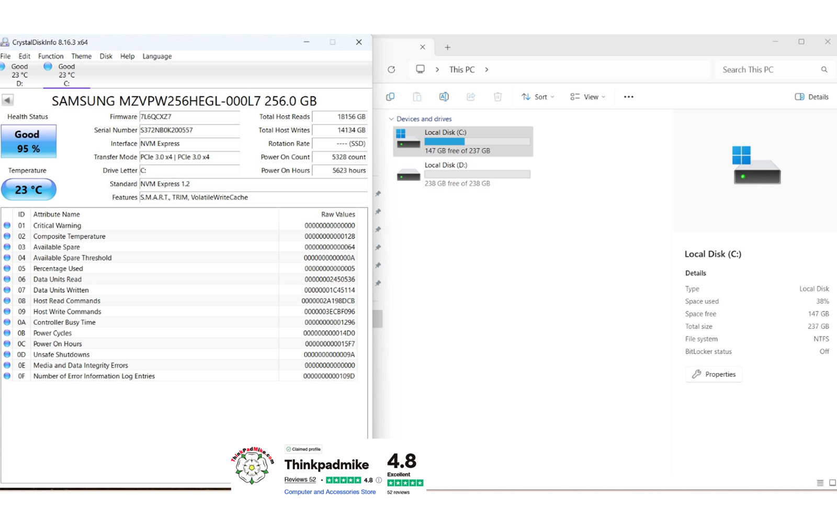Click the Firmware field 7L6QCXZ7
Screen dimensions: 837x526
pos(189,117)
